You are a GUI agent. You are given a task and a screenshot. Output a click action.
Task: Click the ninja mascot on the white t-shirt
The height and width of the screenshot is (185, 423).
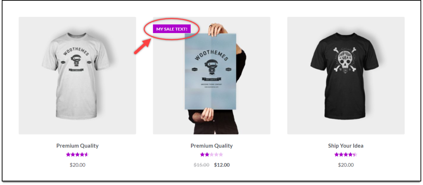[x=76, y=61]
